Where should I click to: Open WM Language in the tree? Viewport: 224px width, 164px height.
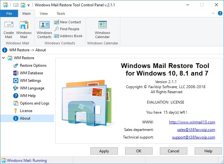pos(32,88)
